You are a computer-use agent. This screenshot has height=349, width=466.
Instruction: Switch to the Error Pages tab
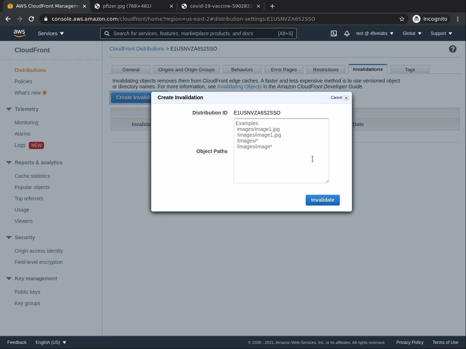(284, 69)
